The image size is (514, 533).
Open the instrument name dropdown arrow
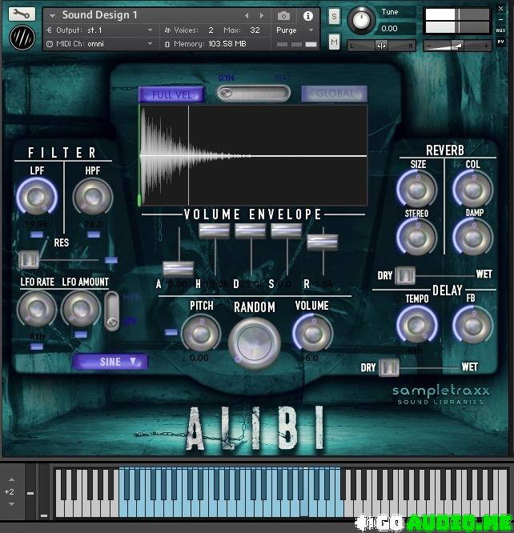[x=52, y=16]
